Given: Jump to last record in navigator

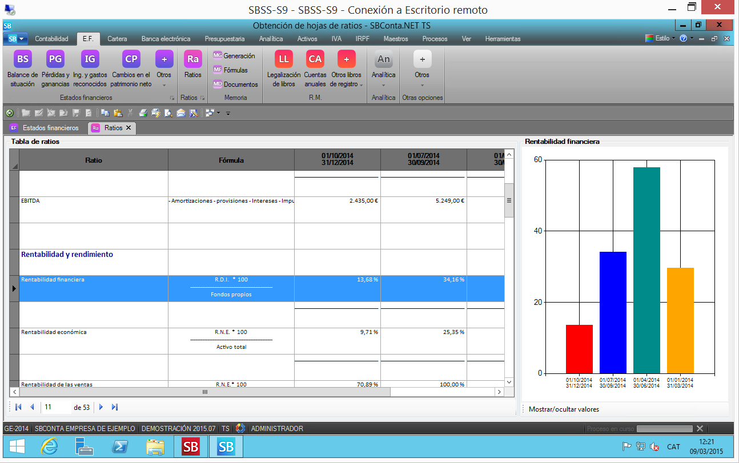Looking at the screenshot, I should (115, 407).
